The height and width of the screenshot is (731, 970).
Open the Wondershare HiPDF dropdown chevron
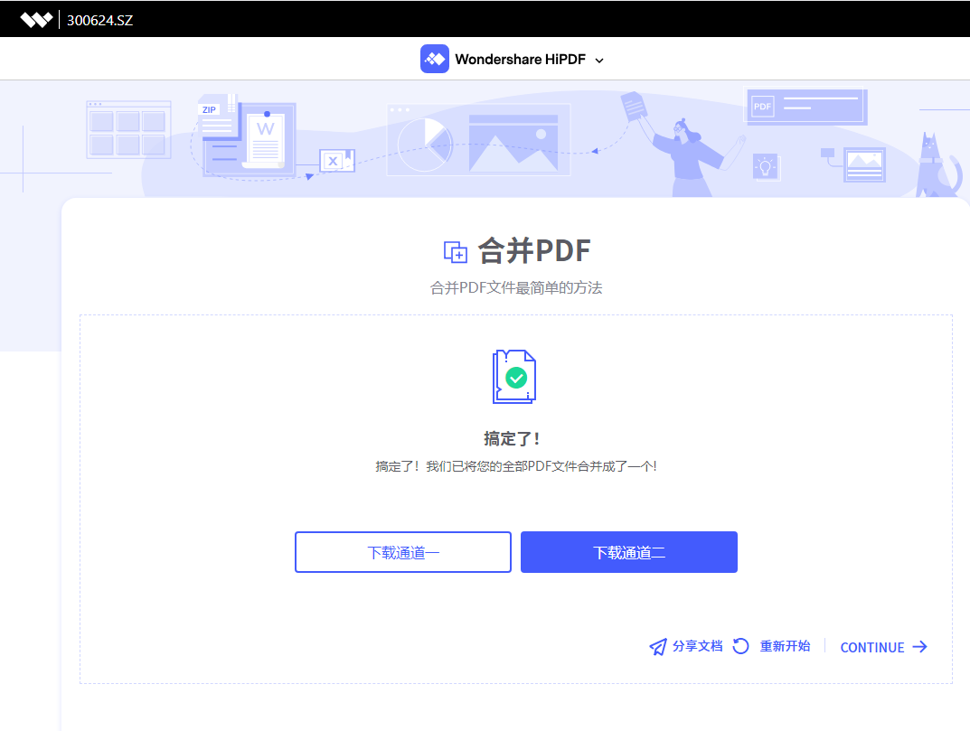[x=599, y=59]
